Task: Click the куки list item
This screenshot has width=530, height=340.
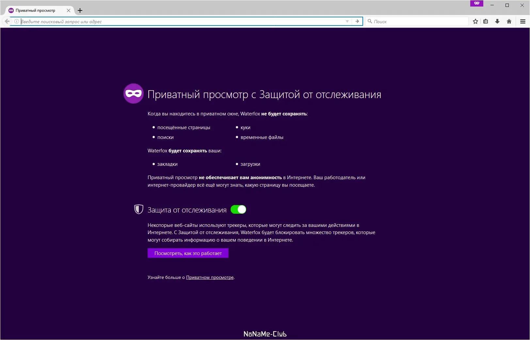Action: (x=246, y=127)
